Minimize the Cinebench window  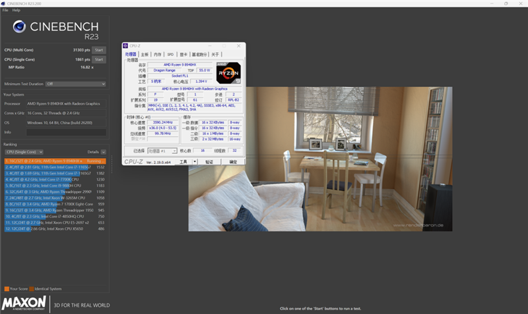click(x=492, y=3)
